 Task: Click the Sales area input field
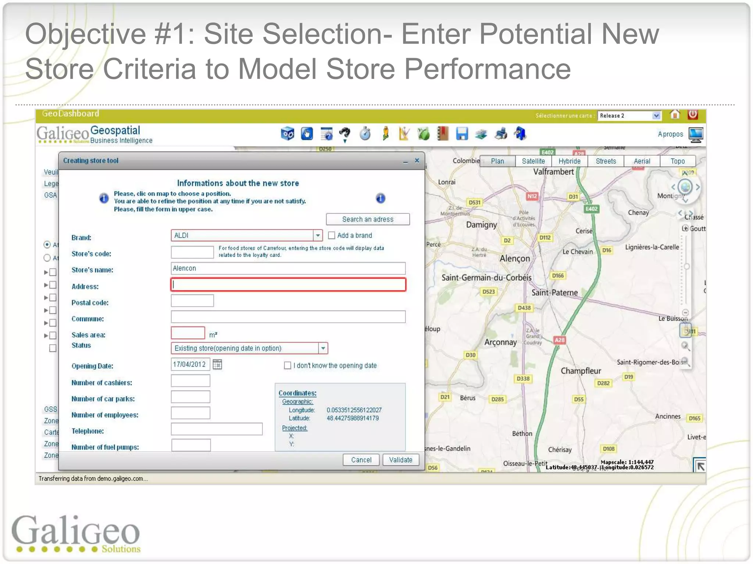pyautogui.click(x=188, y=333)
